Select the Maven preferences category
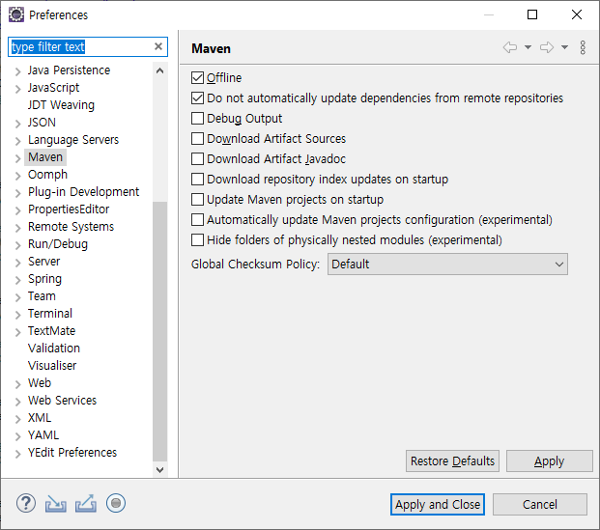This screenshot has height=530, width=600. coord(45,157)
